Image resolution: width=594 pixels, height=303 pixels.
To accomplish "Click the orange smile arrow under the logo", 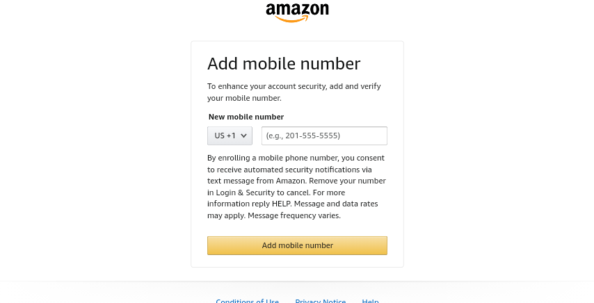I will pyautogui.click(x=292, y=19).
